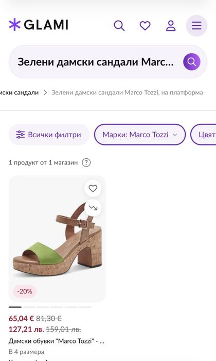Go to the сандали breadcrumb link

[x=19, y=92]
